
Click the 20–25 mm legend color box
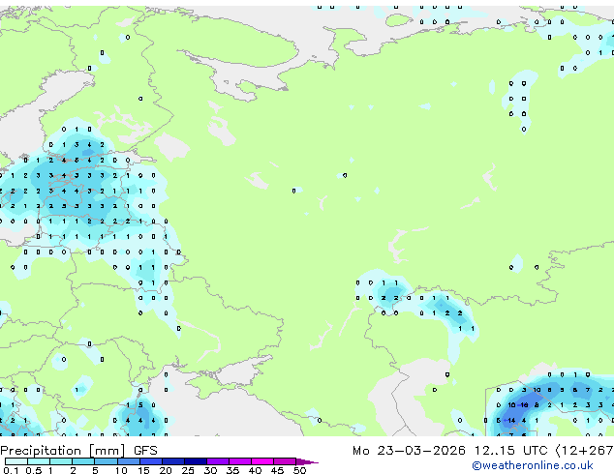click(x=172, y=461)
